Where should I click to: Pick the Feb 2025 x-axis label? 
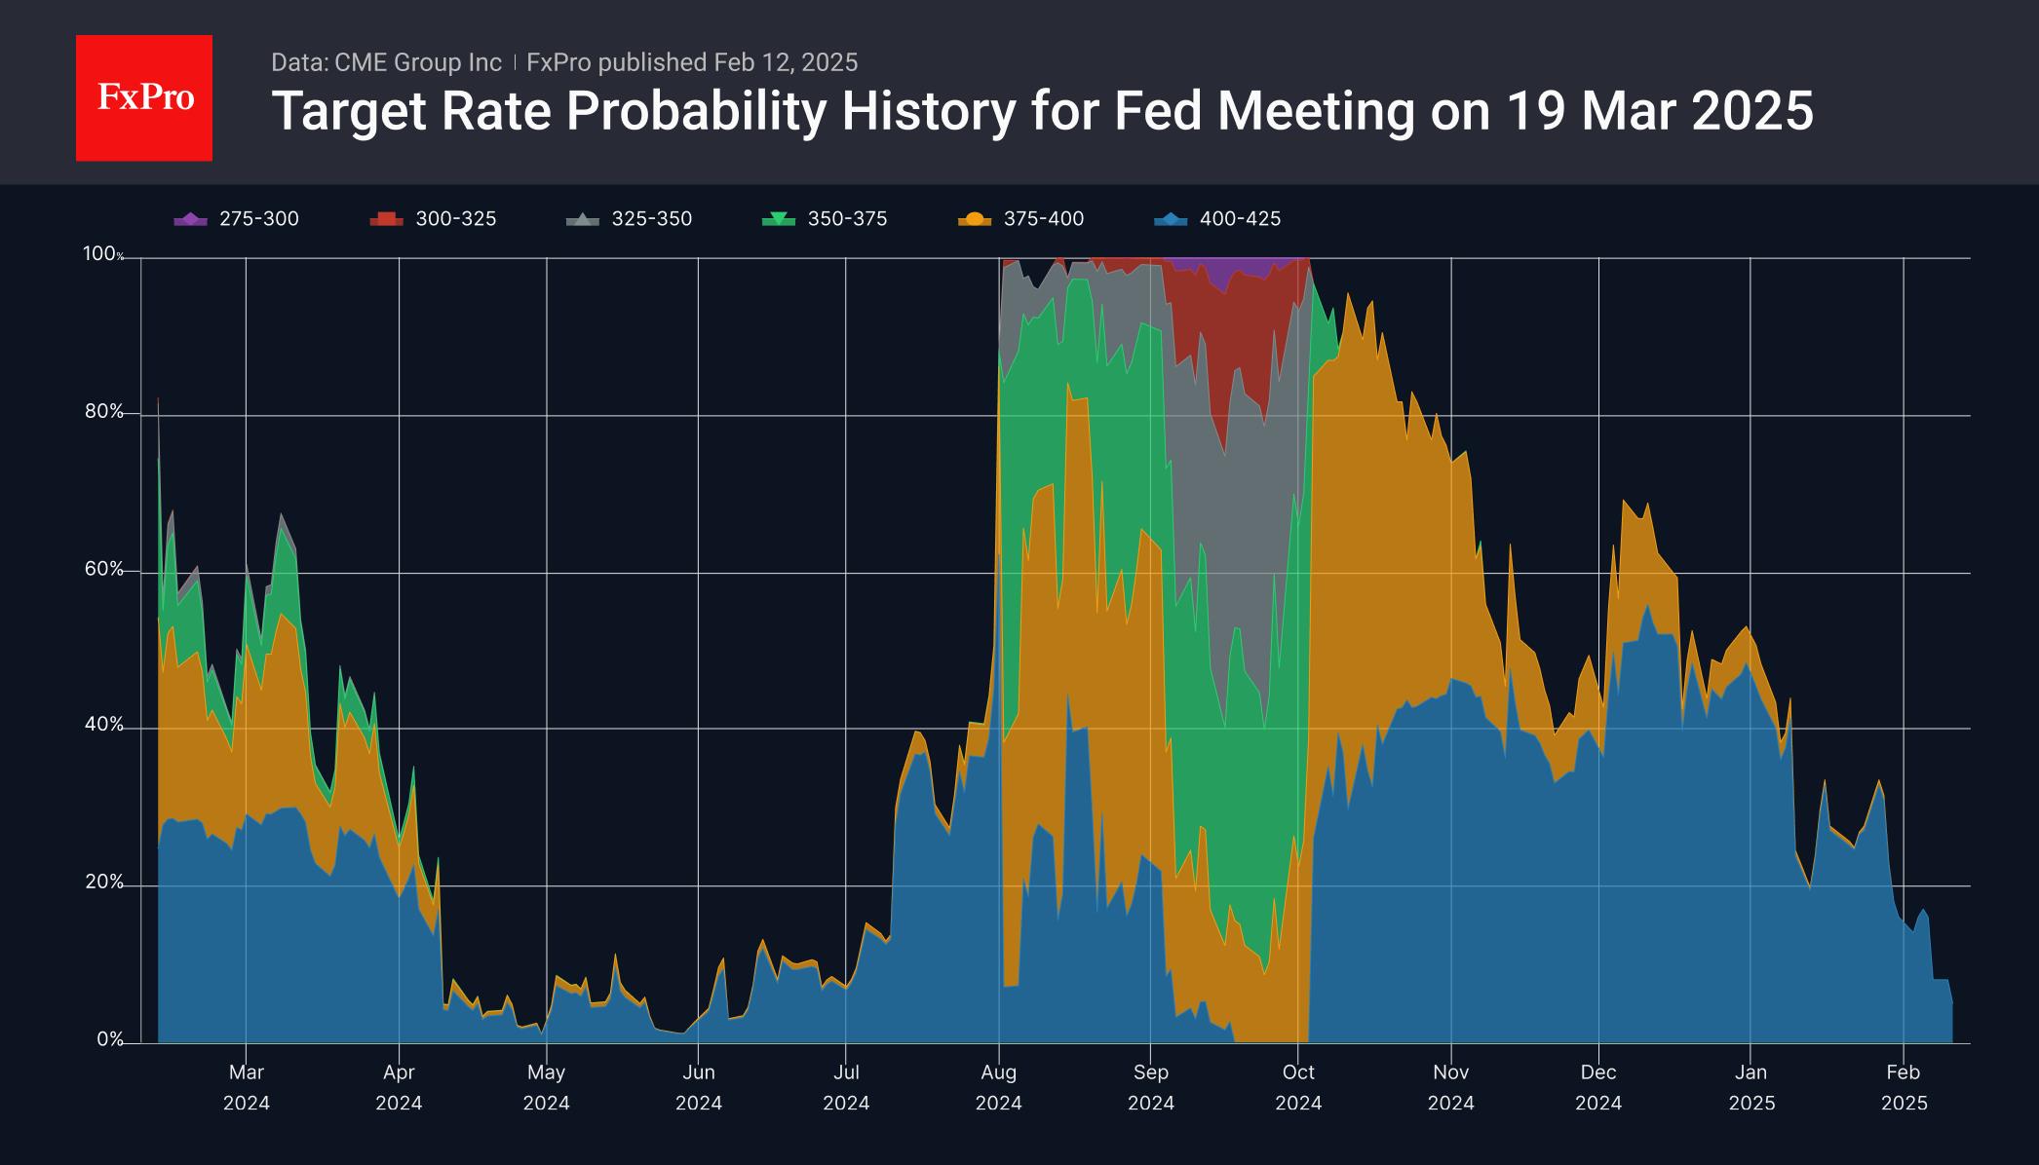[x=1904, y=1087]
